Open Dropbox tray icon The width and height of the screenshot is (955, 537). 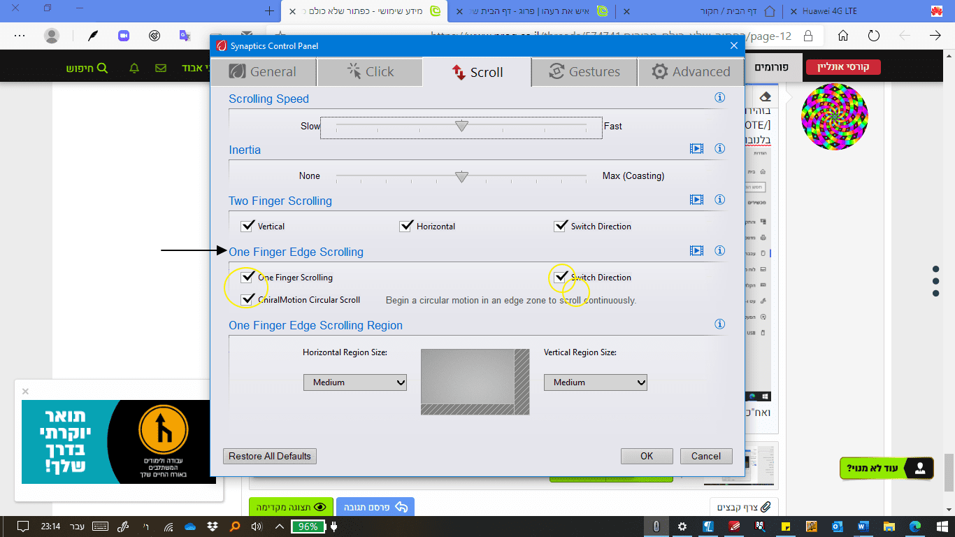pyautogui.click(x=213, y=527)
